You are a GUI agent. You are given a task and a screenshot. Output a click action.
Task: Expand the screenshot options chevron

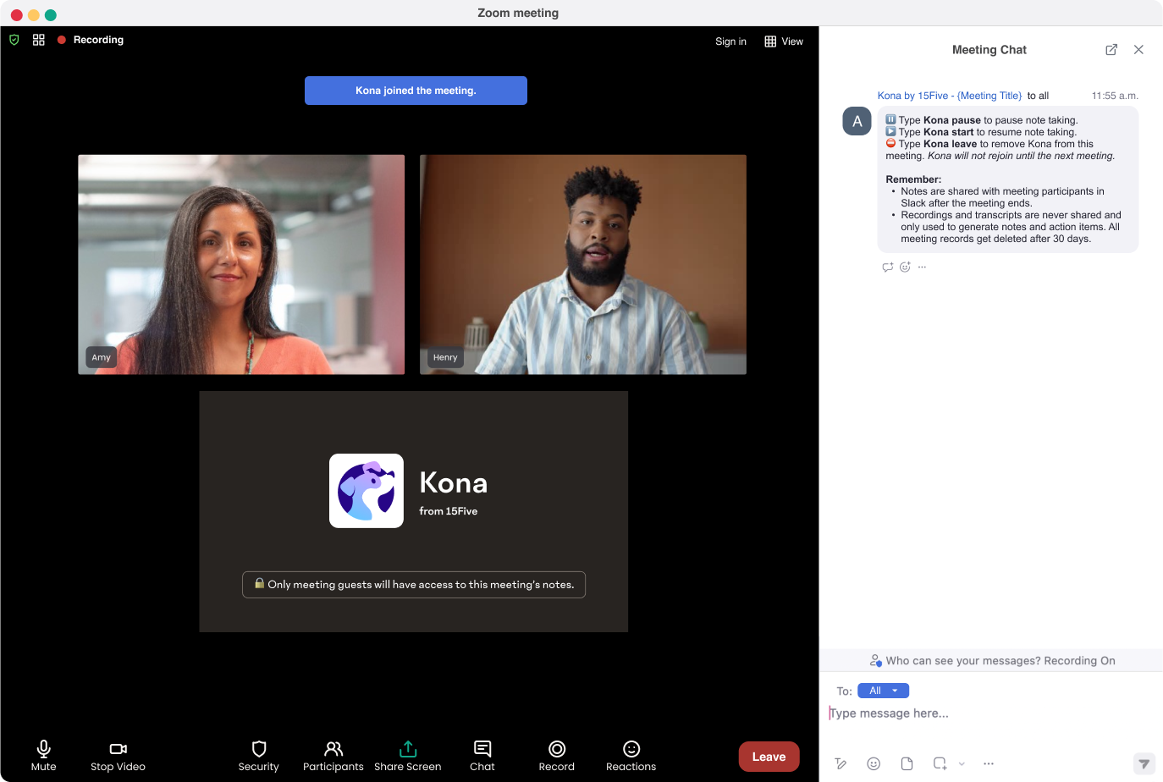click(962, 763)
